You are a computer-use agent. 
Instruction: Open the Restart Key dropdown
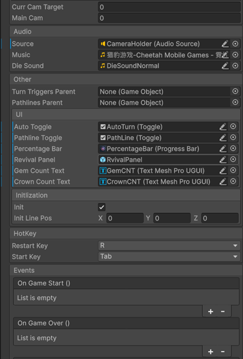coord(169,245)
